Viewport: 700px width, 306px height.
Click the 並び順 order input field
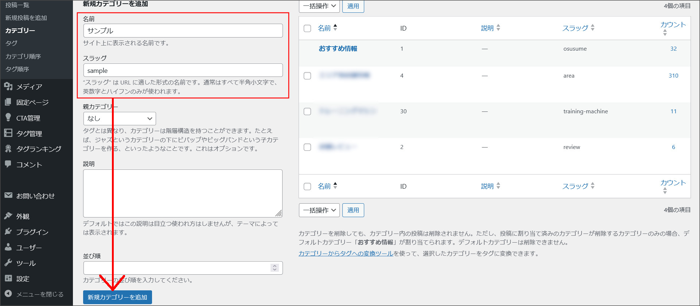tap(183, 268)
